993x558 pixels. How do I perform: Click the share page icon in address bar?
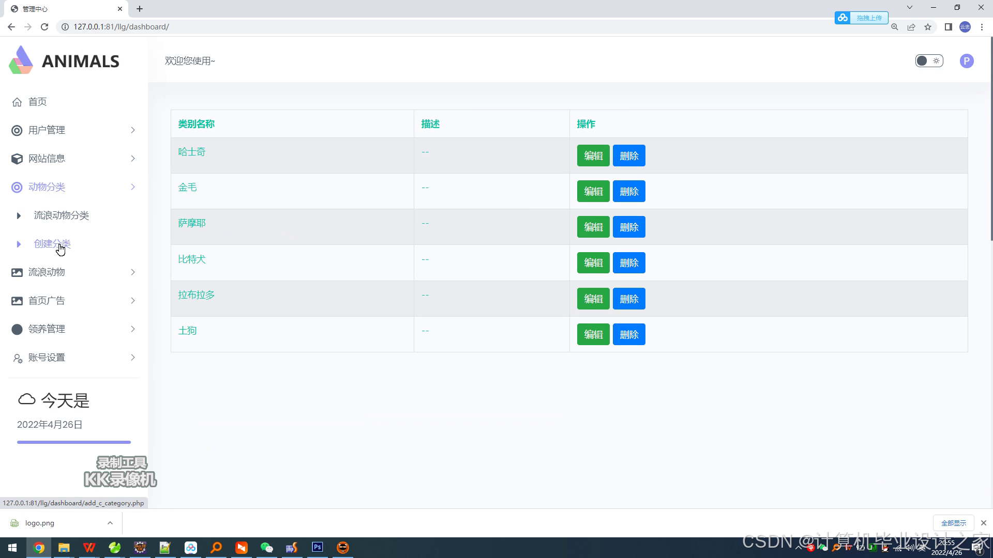(x=911, y=27)
